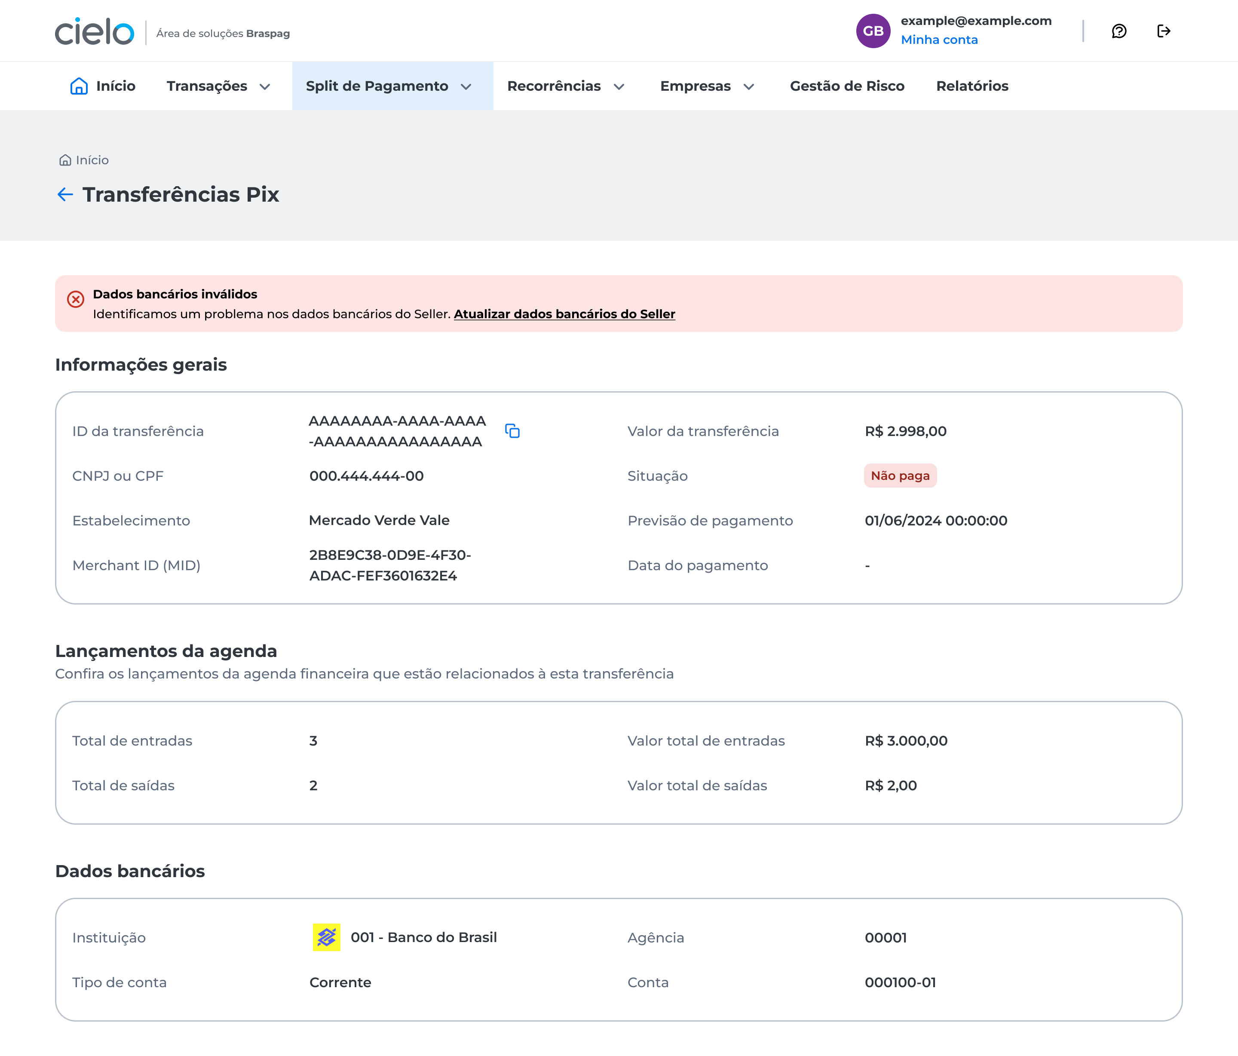The width and height of the screenshot is (1238, 1056).
Task: Click the Transferências Pix title
Action: point(181,194)
